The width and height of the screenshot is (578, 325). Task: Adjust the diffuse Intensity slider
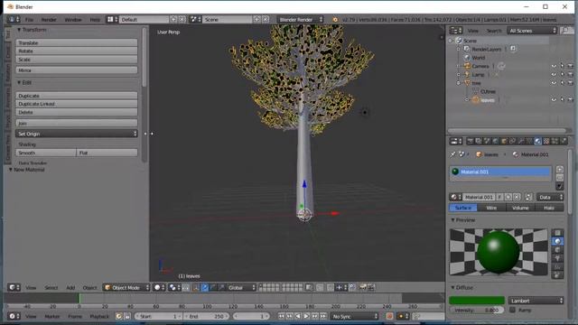coord(477,311)
